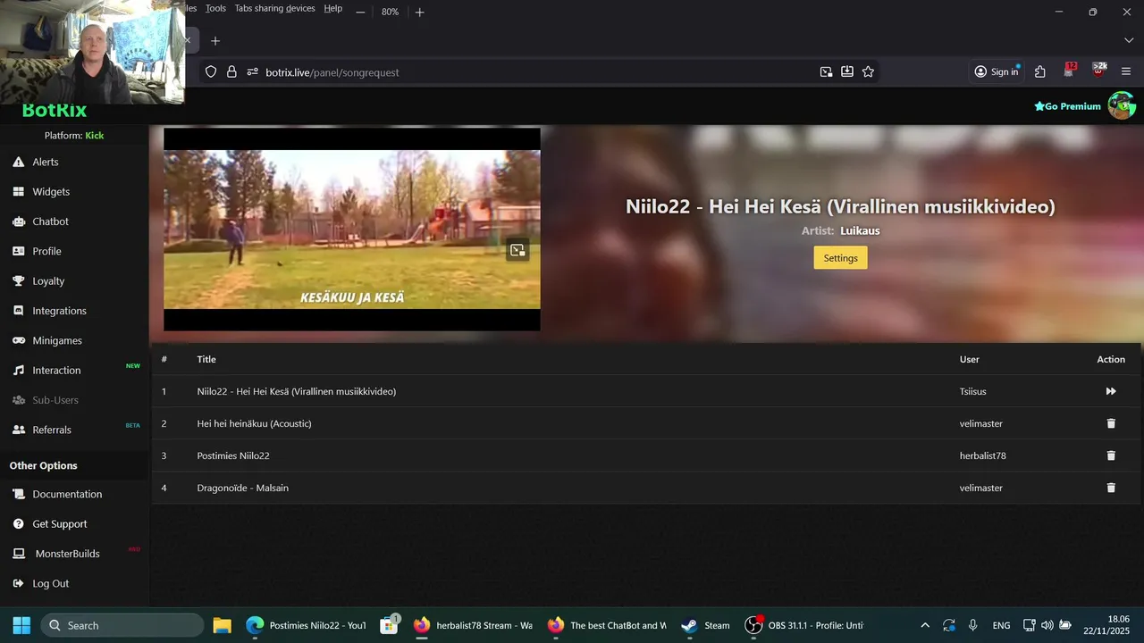Click the uBlock extension icon with >2k badge
The image size is (1144, 643).
click(x=1099, y=71)
